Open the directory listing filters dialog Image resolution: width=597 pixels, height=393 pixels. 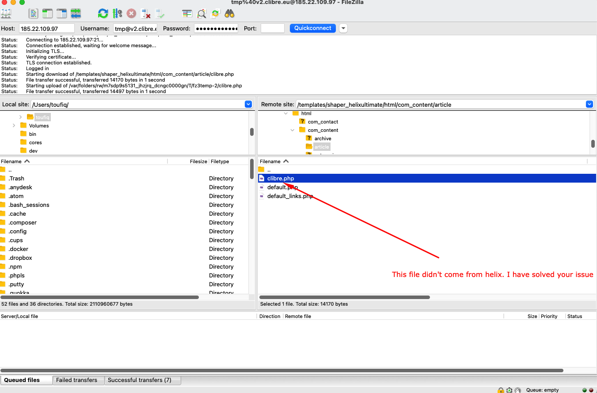pyautogui.click(x=187, y=14)
